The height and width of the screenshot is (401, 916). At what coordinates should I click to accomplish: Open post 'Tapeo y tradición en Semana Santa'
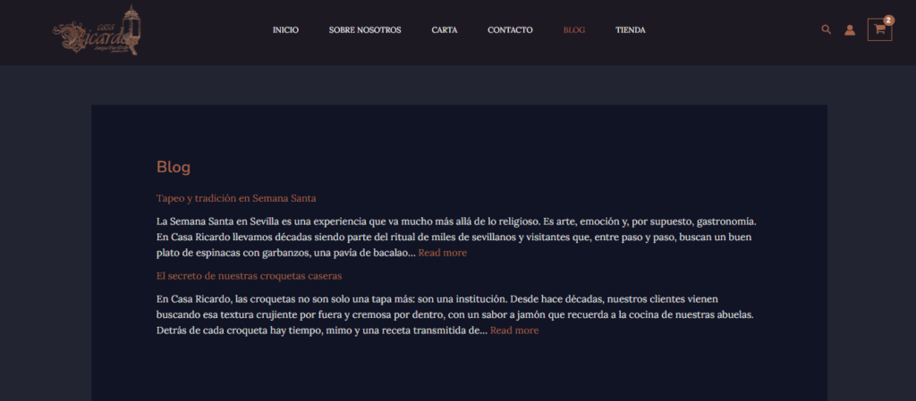[236, 198]
